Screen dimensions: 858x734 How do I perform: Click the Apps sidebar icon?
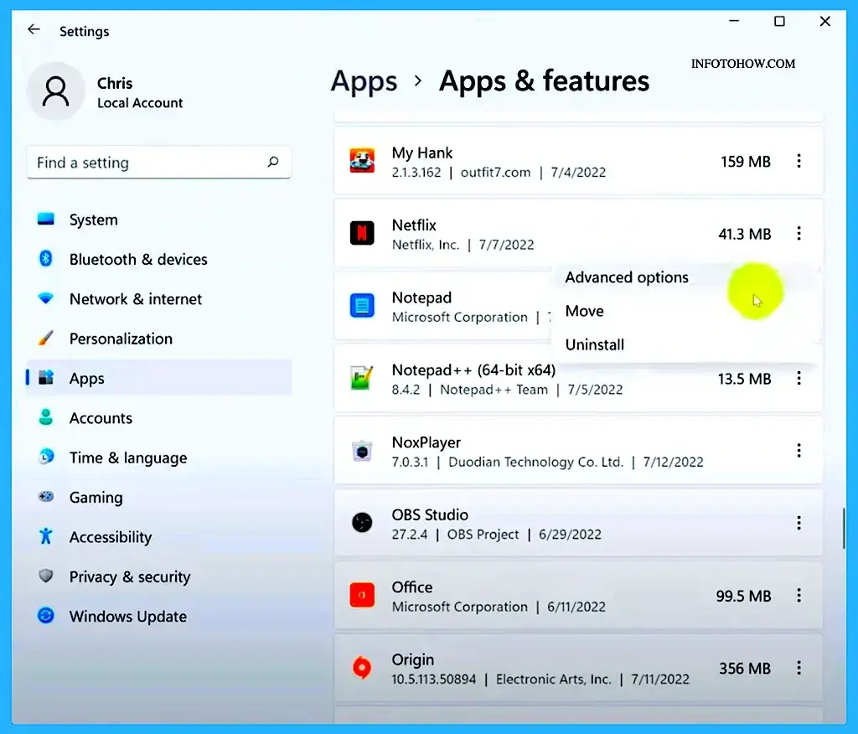[46, 378]
